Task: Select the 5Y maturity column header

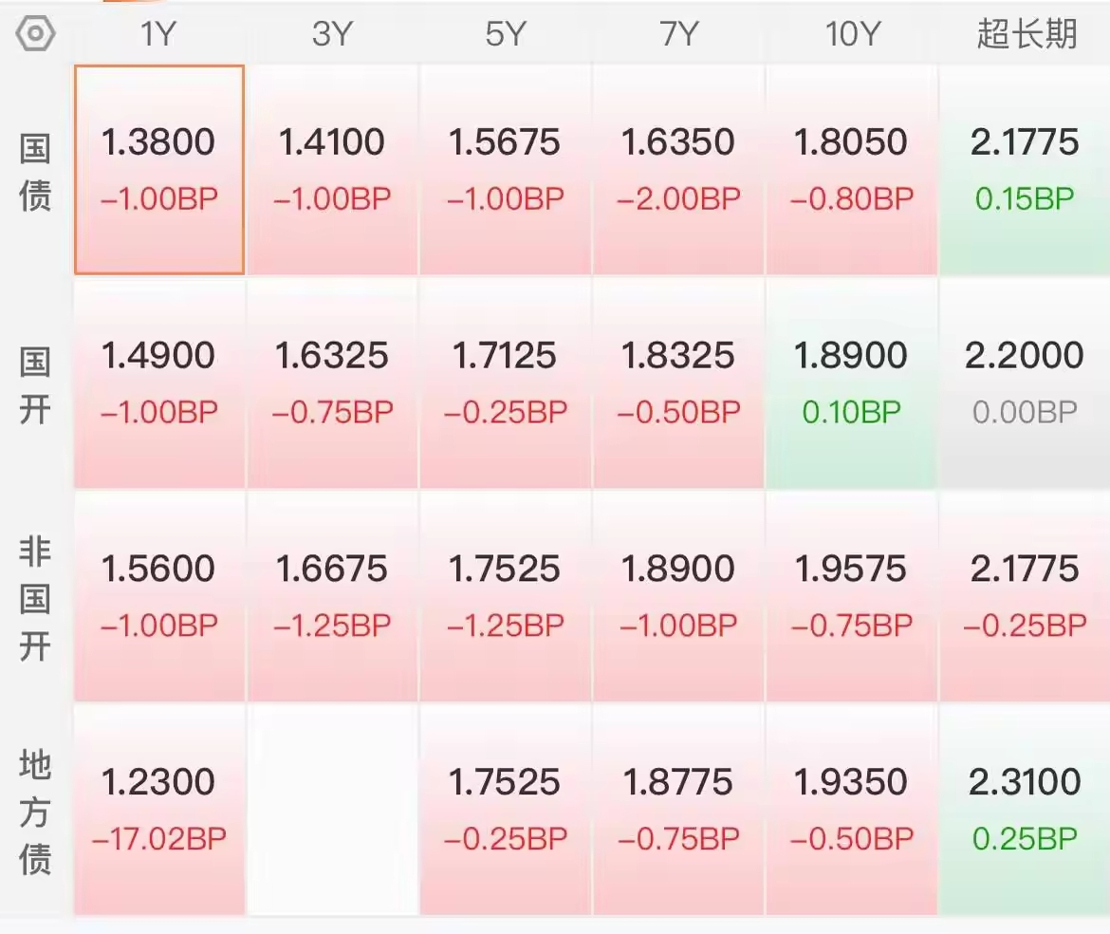Action: point(506,34)
